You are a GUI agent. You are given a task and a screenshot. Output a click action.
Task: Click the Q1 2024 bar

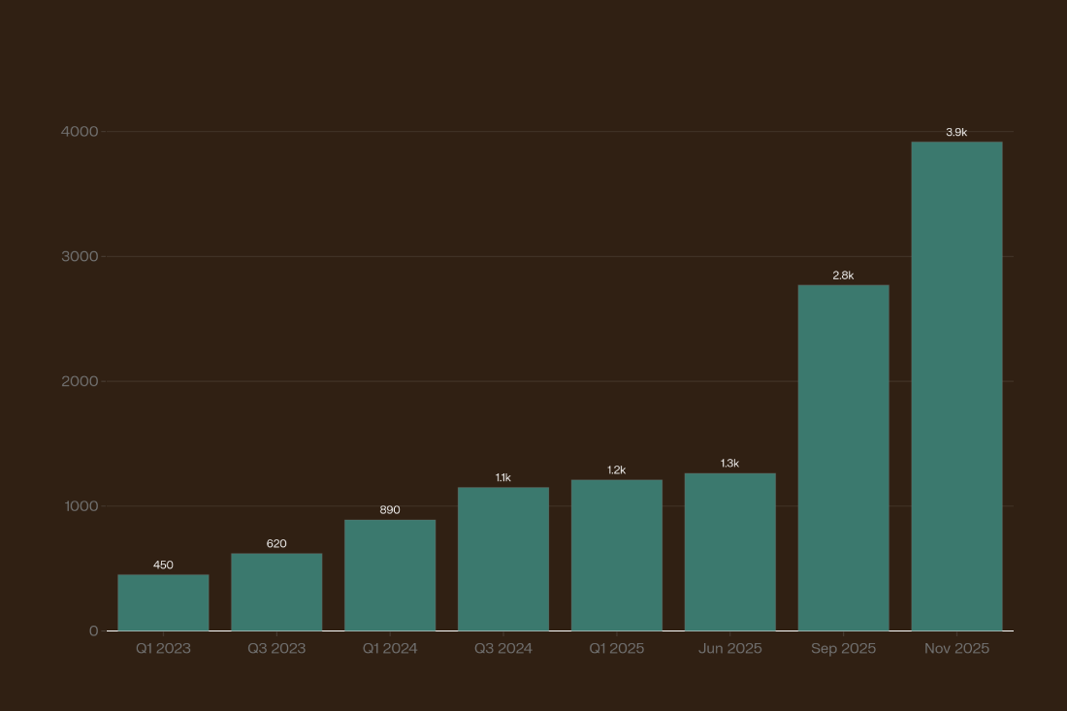[390, 575]
